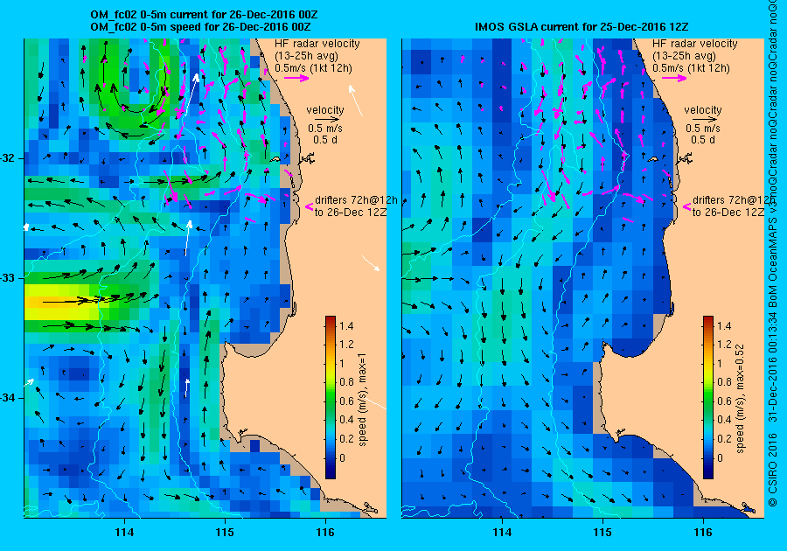The width and height of the screenshot is (787, 551).
Task: Click the left map 'HF radar velocity' legend text
Action: point(317,44)
